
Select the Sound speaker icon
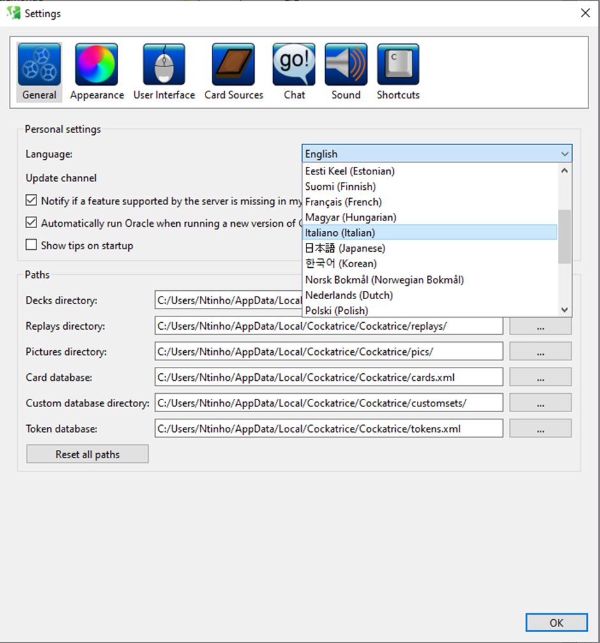coord(346,65)
